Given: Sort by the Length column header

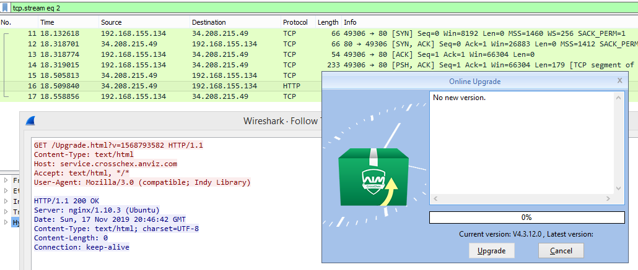Looking at the screenshot, I should pos(328,22).
